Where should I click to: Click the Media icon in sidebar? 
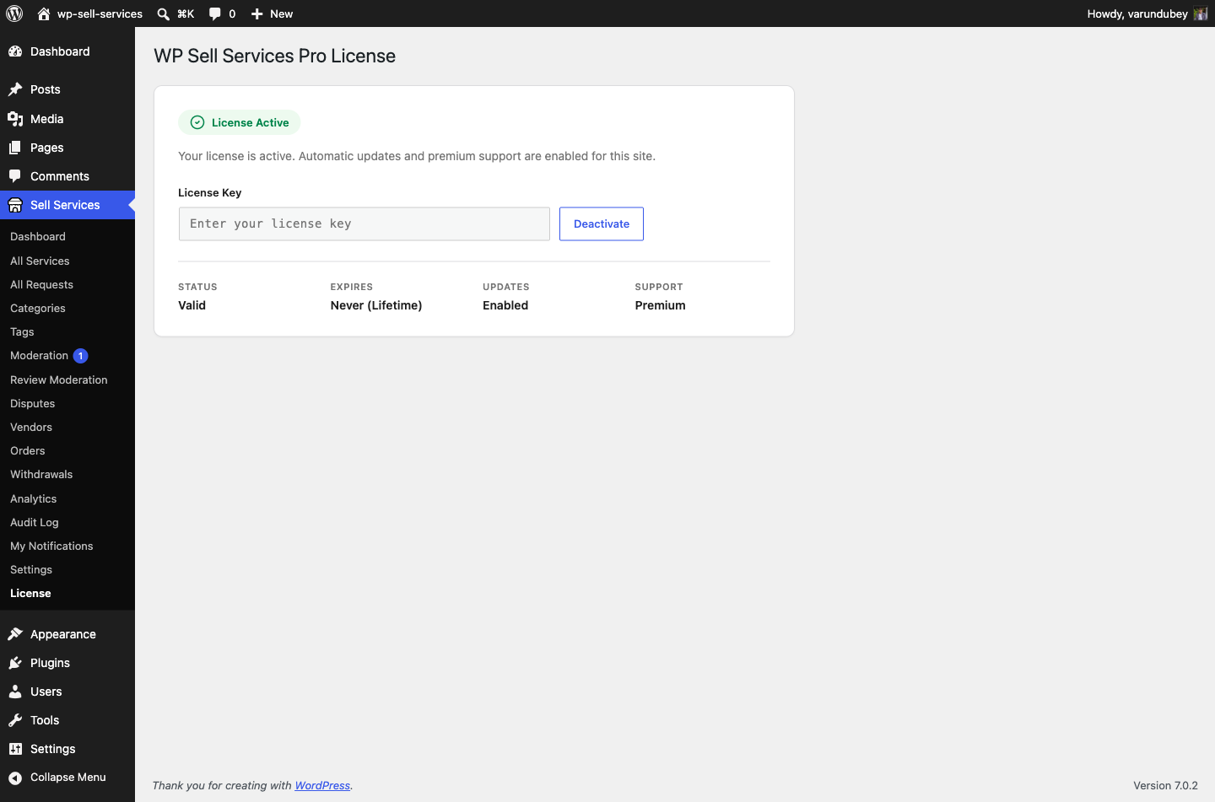pyautogui.click(x=15, y=119)
